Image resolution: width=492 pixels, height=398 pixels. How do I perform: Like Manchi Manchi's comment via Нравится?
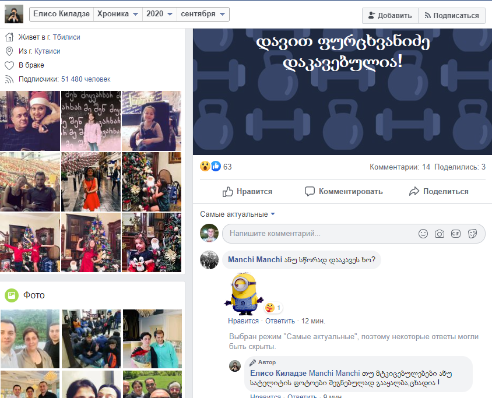[x=243, y=321]
